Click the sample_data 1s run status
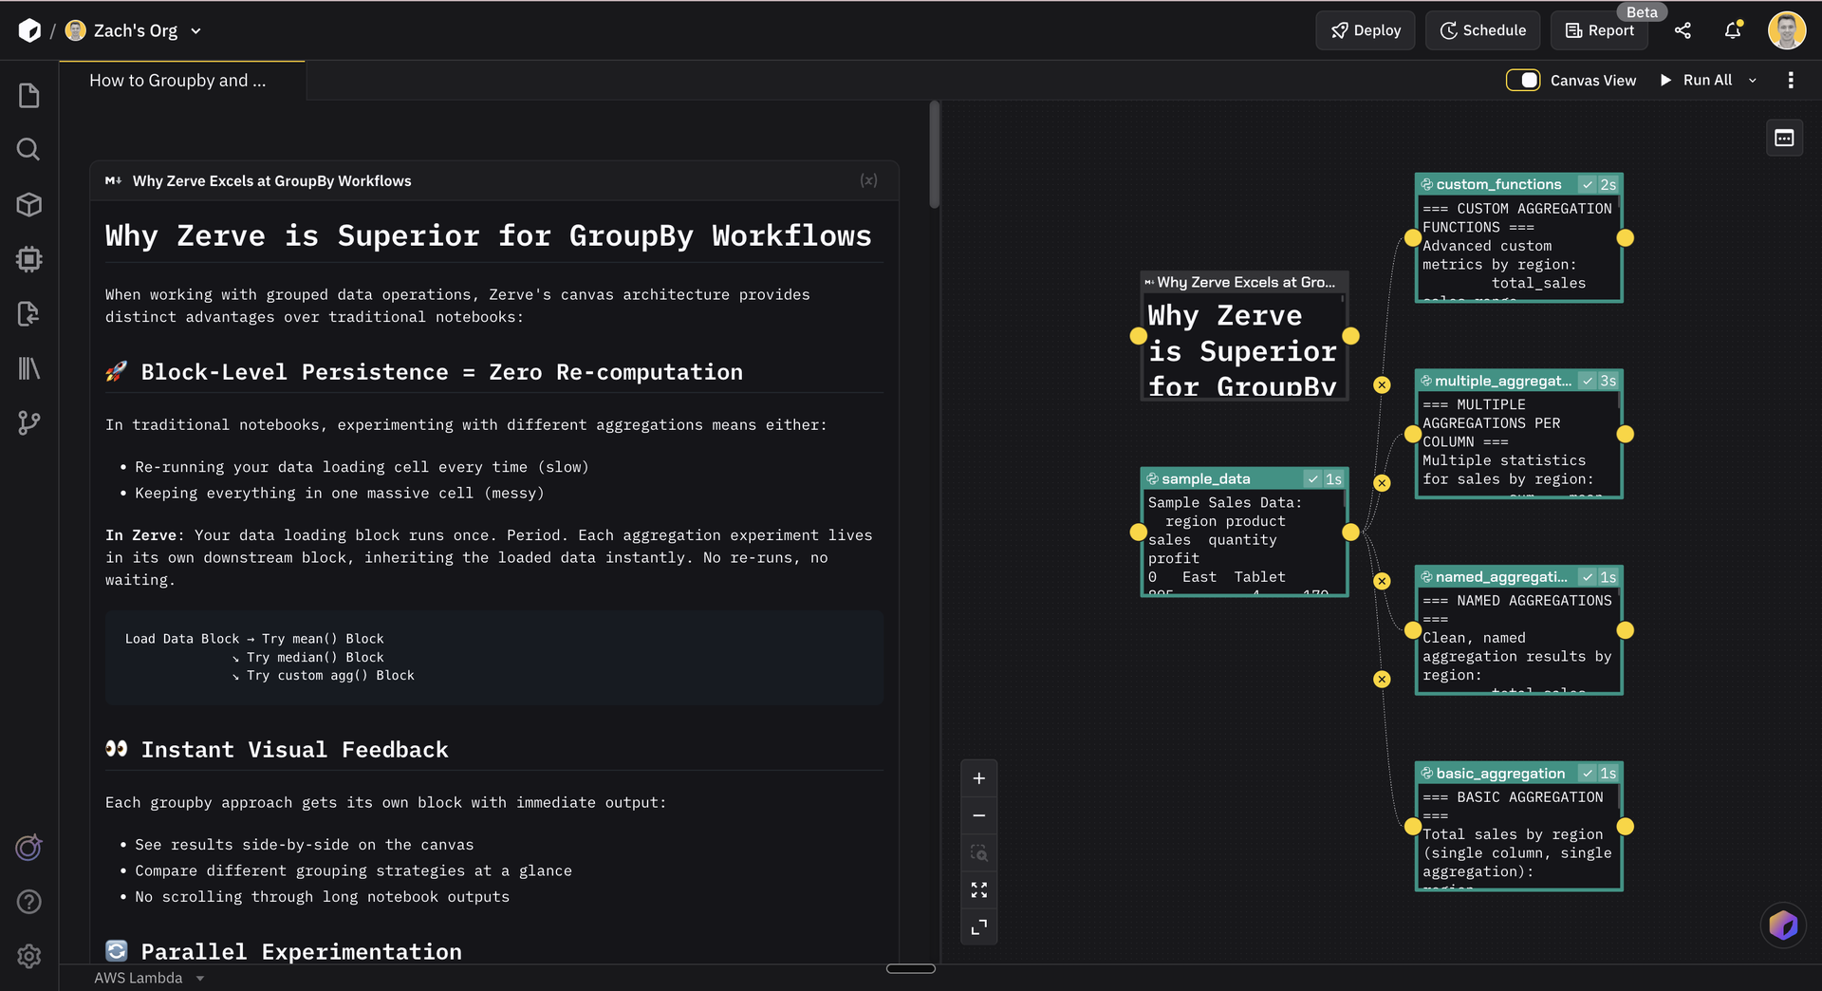Viewport: 1822px width, 991px height. tap(1325, 478)
